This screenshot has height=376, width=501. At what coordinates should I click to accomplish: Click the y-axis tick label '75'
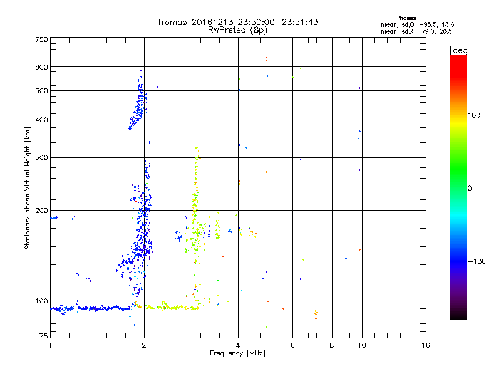(x=44, y=336)
